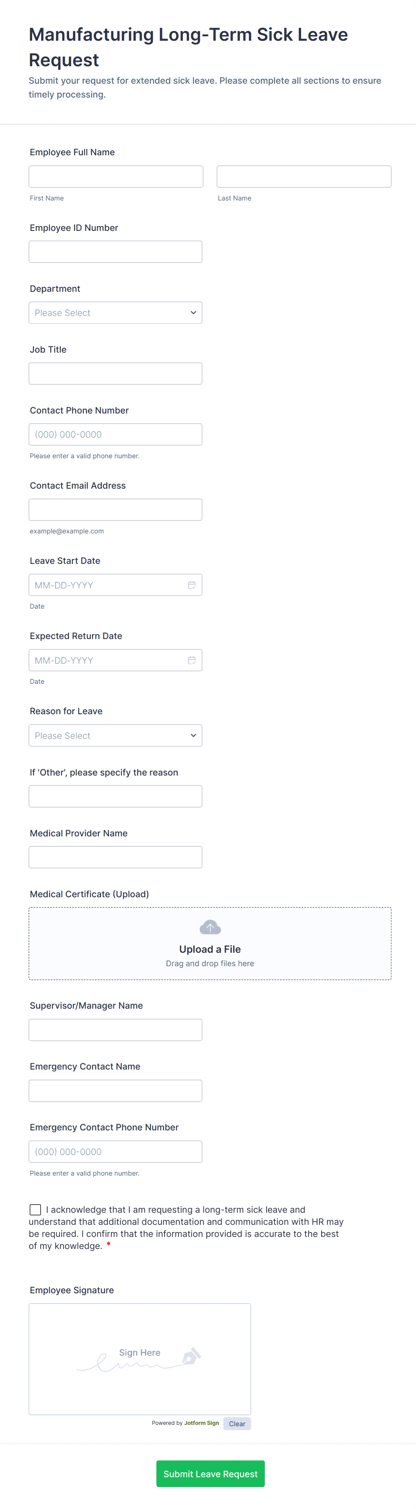
Task: Clear the employee signature
Action: click(237, 1424)
